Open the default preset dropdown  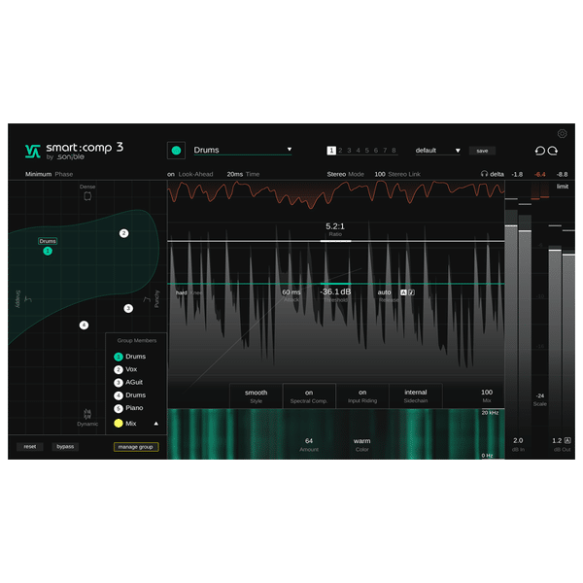(x=437, y=151)
